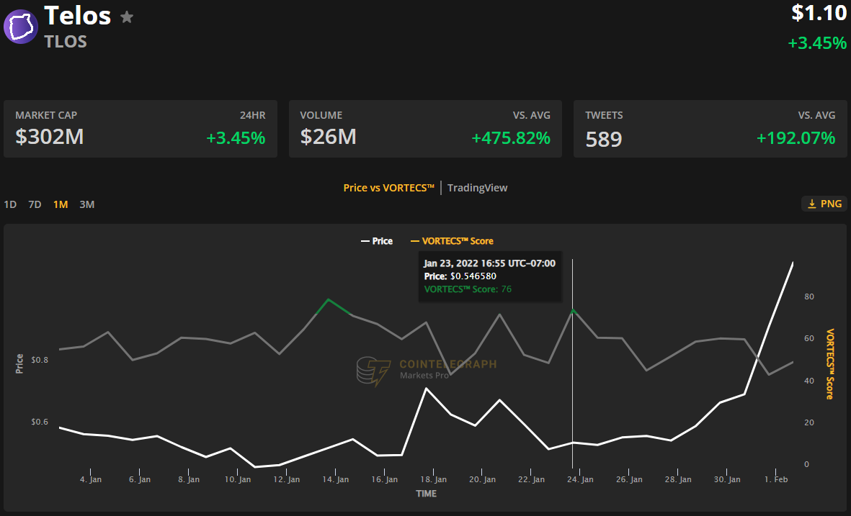Click the $1.10 current price header
Viewport: 851px width, 516px height.
[x=819, y=13]
